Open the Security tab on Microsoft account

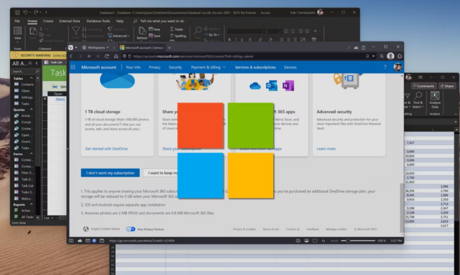click(x=175, y=67)
